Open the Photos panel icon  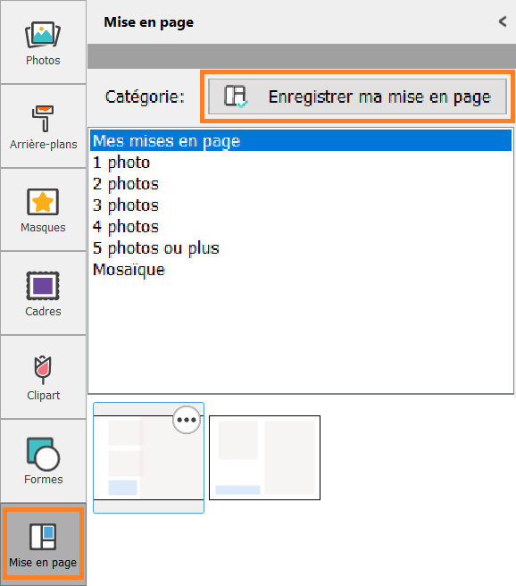point(43,35)
